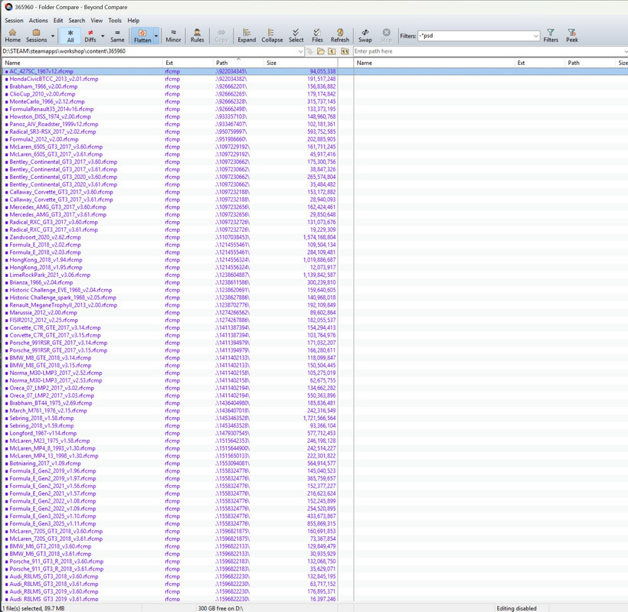Select Radical_SR3-RSX_2017_v2.02.rfcmp file
The height and width of the screenshot is (612, 628).
(53, 132)
